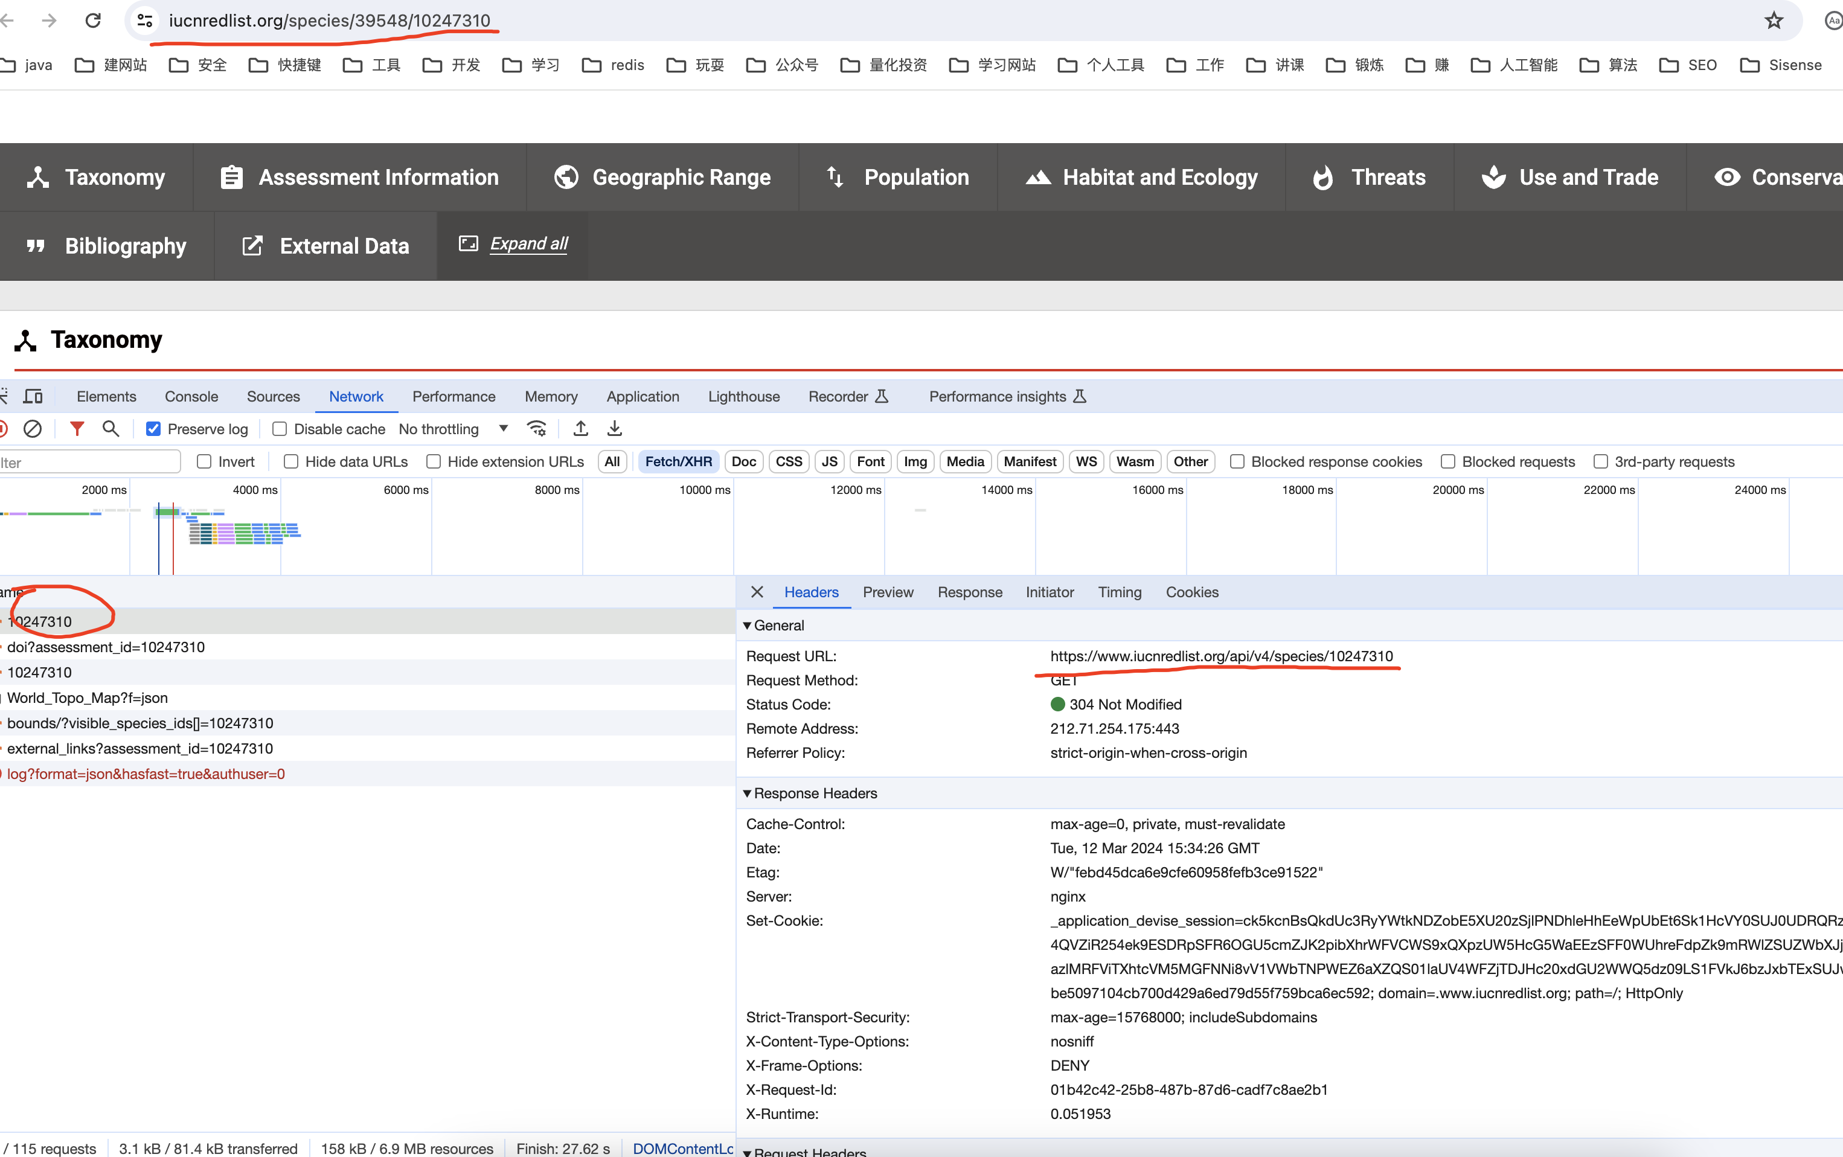Uncheck the Preserve log checkbox

(154, 429)
